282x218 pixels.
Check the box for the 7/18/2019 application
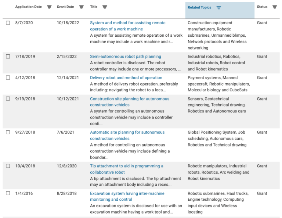coord(8,57)
